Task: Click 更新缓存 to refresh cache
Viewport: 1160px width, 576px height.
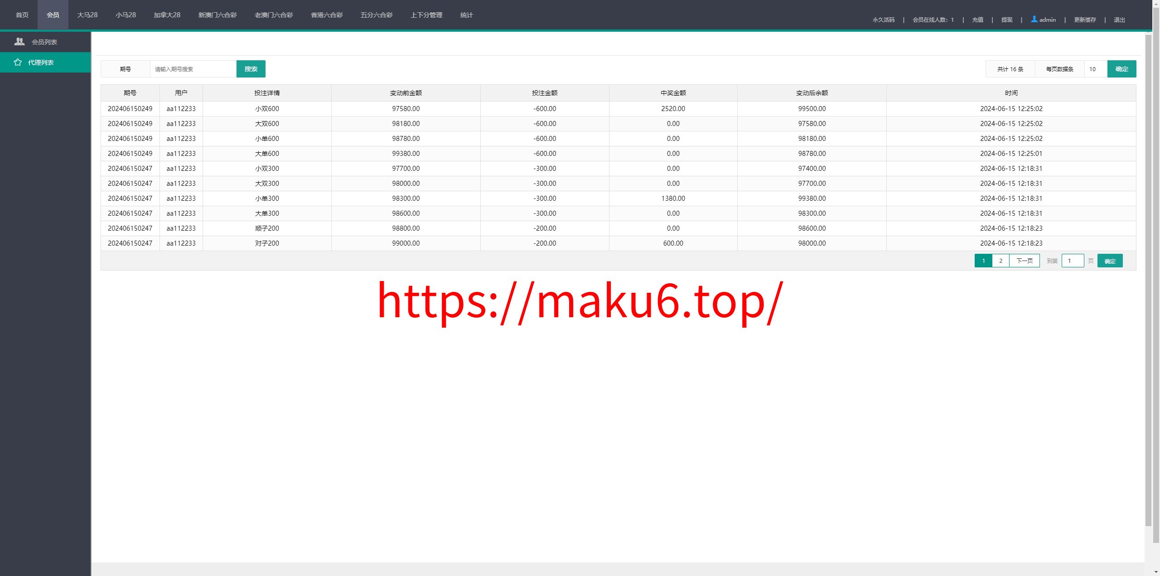Action: pos(1085,19)
